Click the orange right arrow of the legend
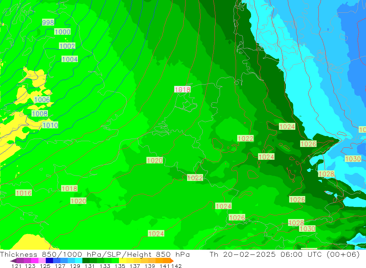This screenshot has width=366, height=268. pyautogui.click(x=172, y=261)
